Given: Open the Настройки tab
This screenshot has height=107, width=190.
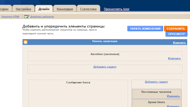Looking at the screenshot, I should (x=23, y=9).
